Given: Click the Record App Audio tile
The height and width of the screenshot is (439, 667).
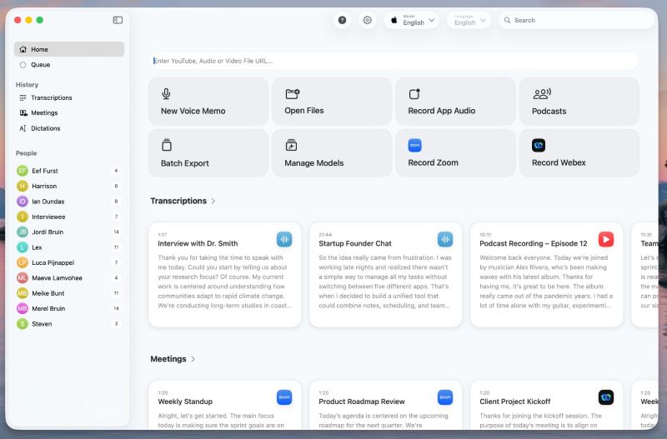Looking at the screenshot, I should click(x=455, y=101).
